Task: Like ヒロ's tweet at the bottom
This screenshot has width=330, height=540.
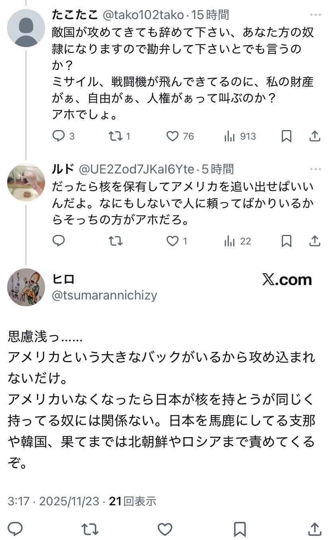Action: click(165, 530)
